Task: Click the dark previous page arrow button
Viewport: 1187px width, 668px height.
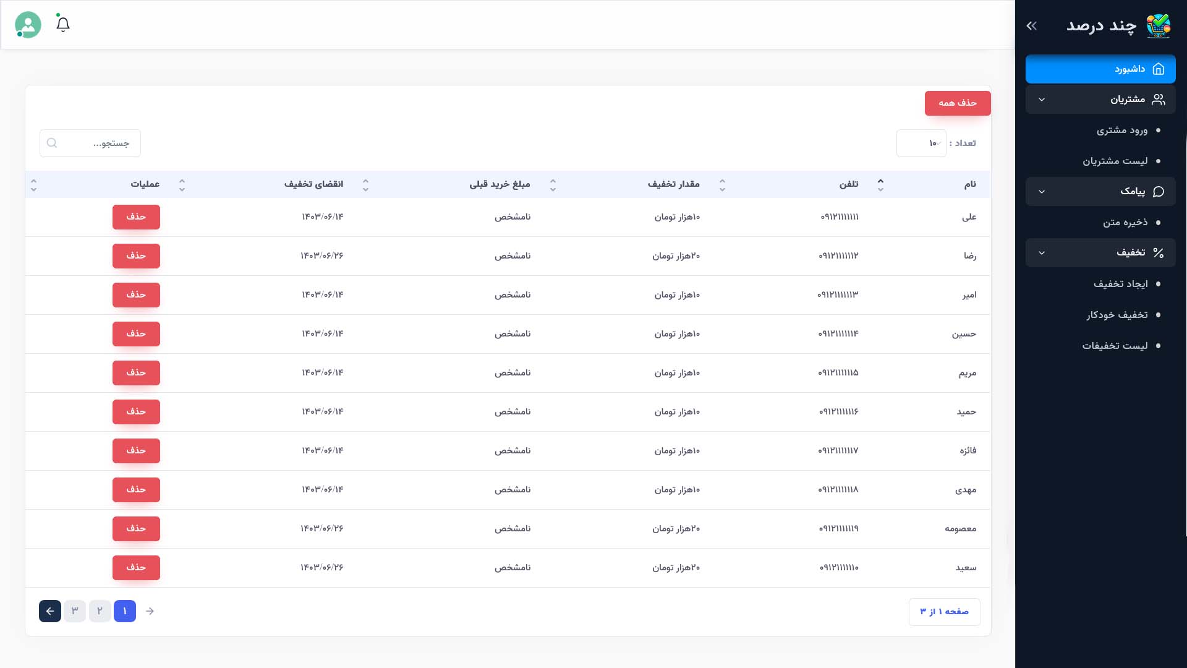Action: (x=50, y=611)
